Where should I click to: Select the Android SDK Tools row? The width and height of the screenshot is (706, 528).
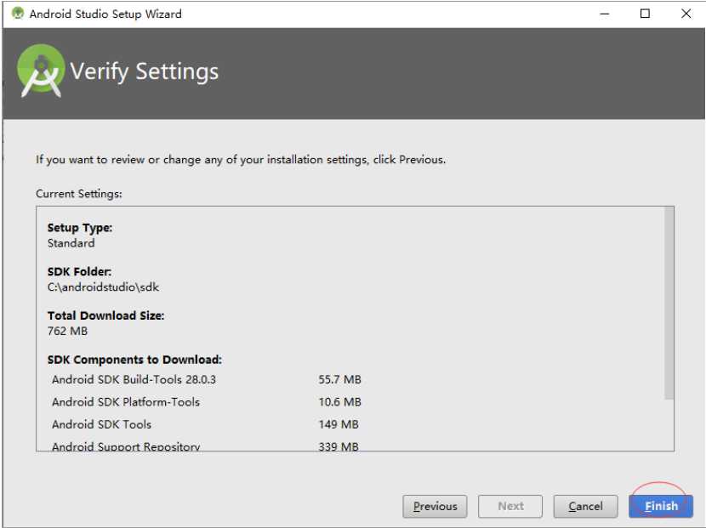coord(205,424)
